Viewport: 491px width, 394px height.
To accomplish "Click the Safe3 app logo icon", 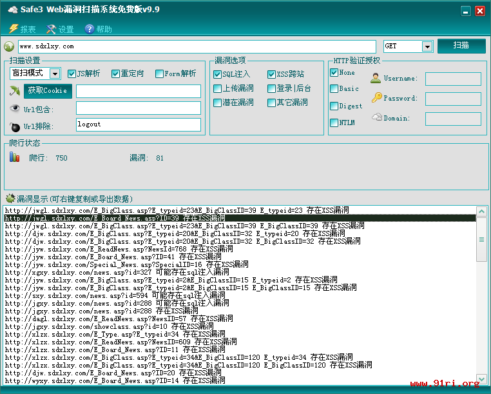I will coord(12,10).
